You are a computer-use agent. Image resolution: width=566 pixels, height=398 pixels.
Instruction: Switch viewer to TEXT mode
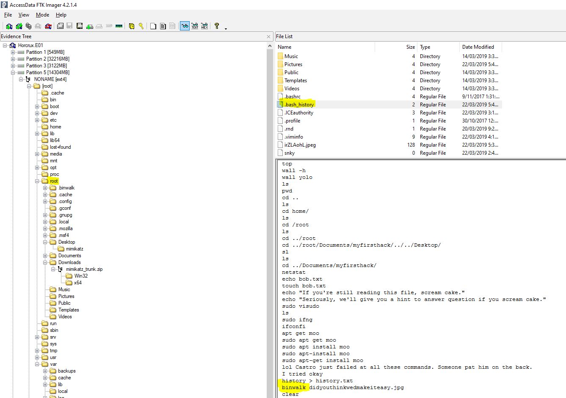pos(195,26)
